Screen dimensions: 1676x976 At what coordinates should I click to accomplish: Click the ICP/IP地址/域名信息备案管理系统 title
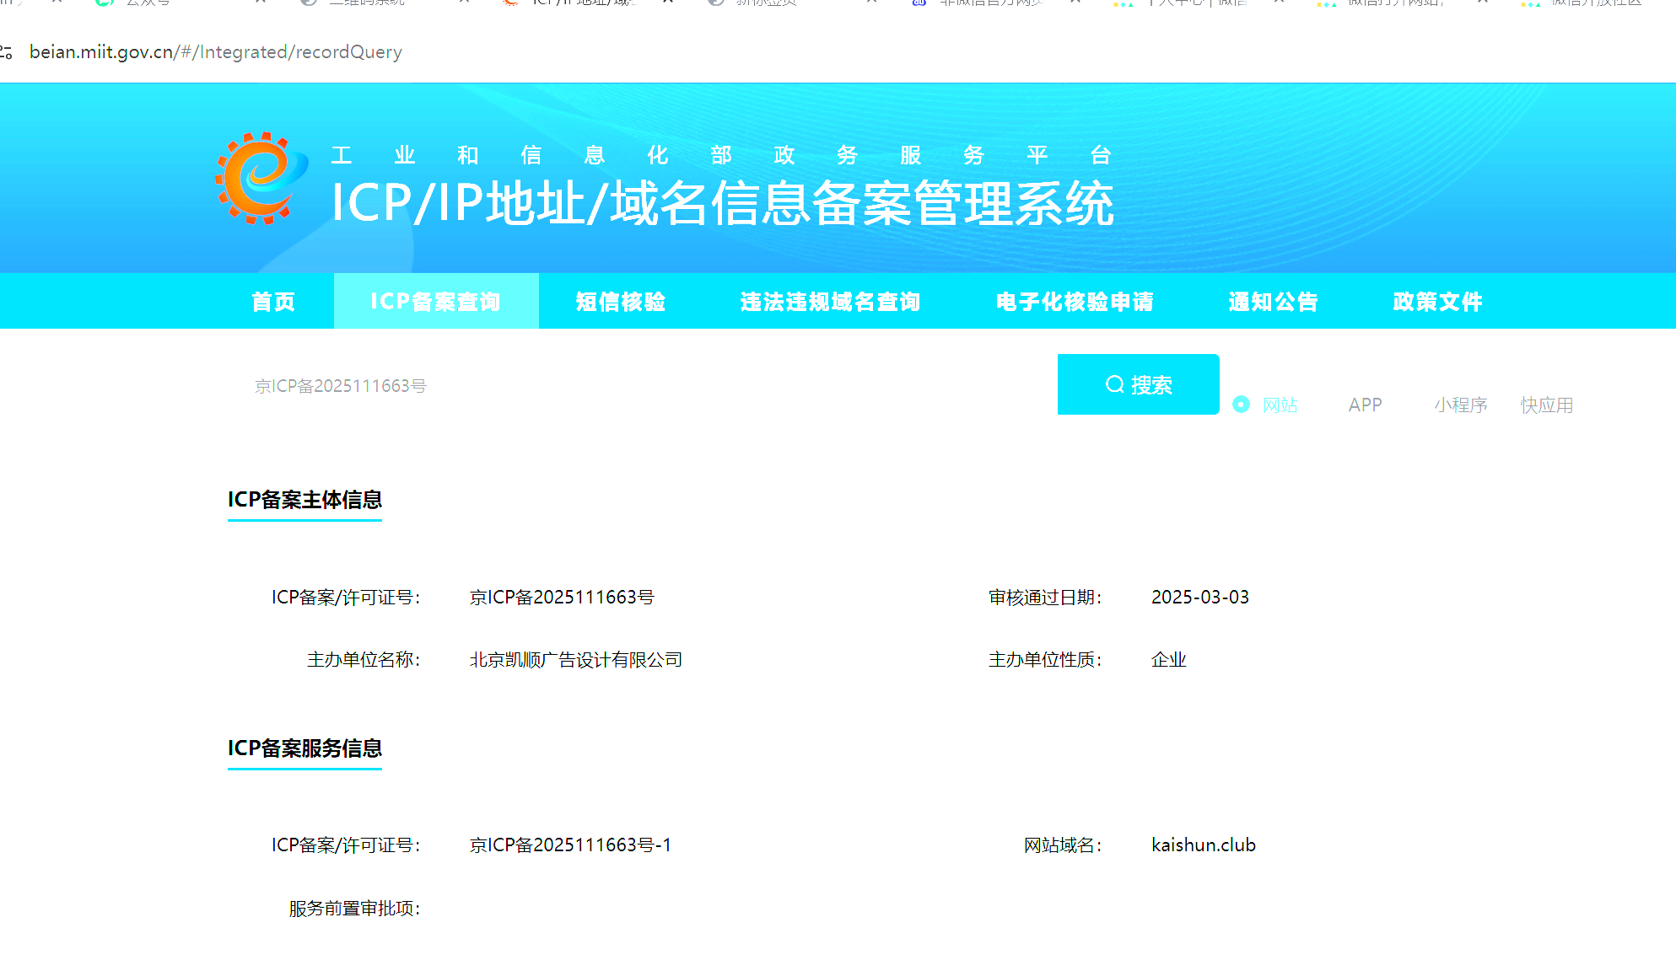[x=722, y=204]
